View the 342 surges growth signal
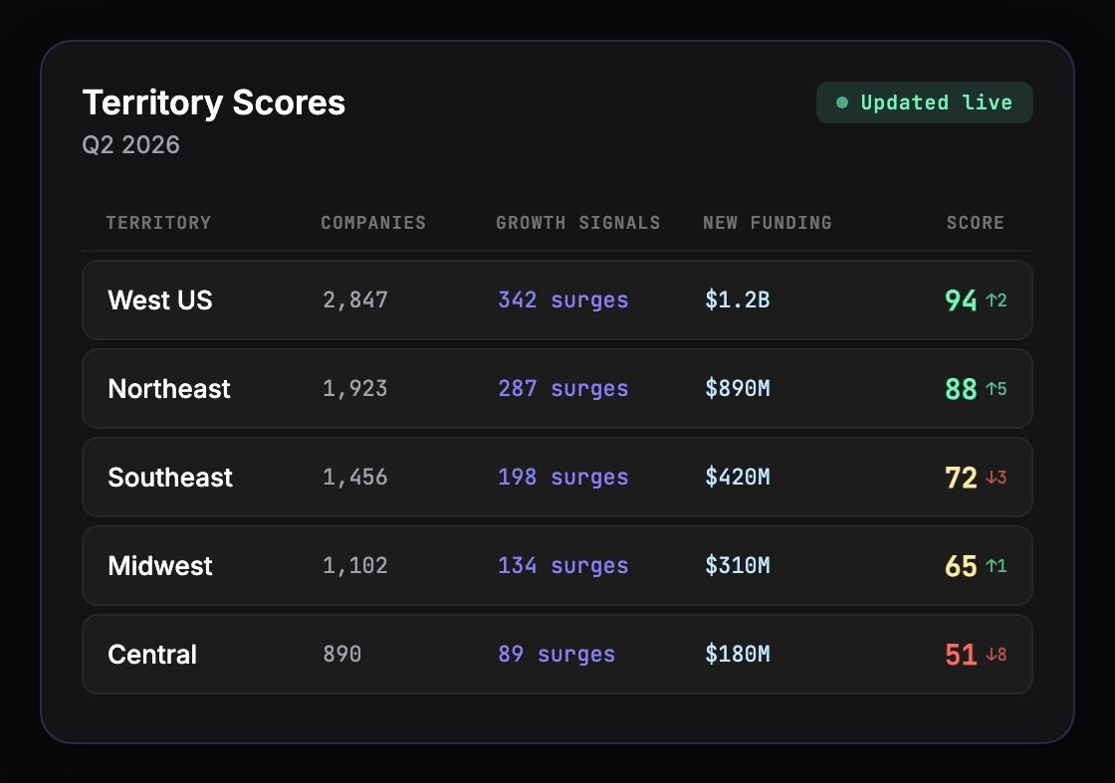 (563, 300)
